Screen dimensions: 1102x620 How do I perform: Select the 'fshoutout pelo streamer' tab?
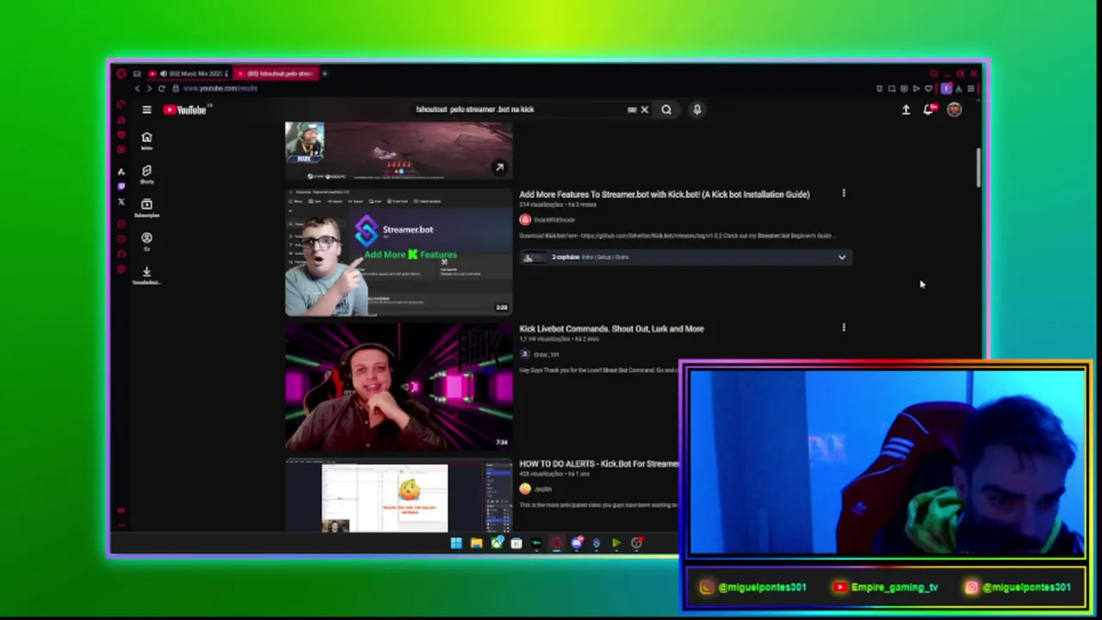point(275,73)
